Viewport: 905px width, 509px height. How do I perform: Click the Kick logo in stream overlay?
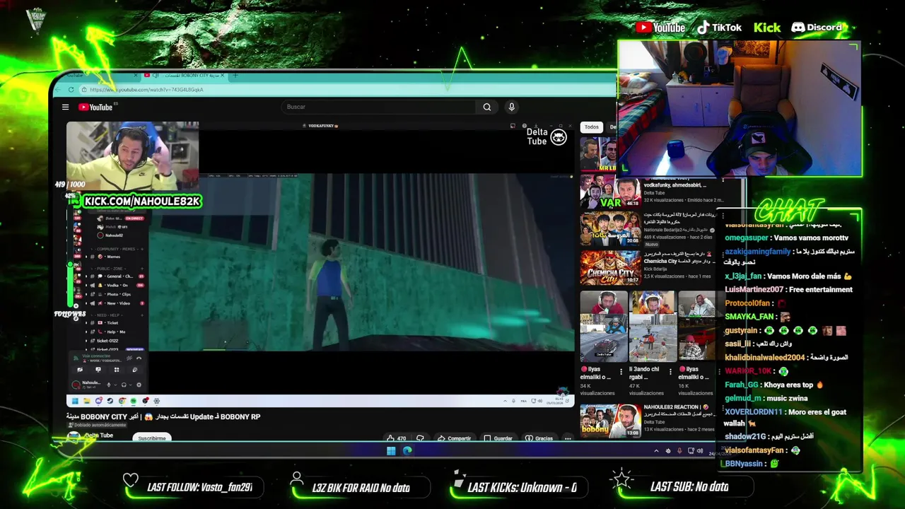[x=767, y=28]
